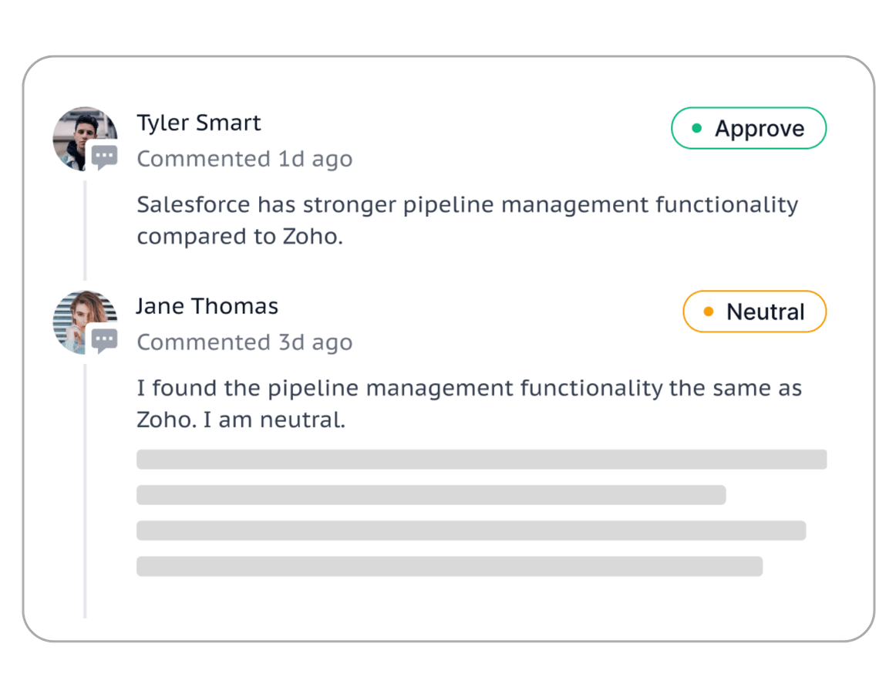Click the orange dot in Neutral badge
The image size is (886, 694).
pyautogui.click(x=709, y=312)
